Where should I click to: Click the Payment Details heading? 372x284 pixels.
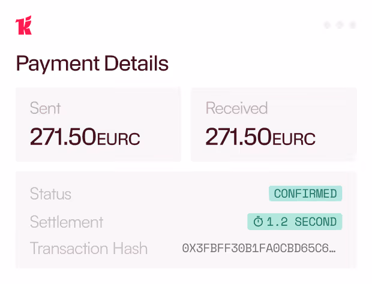tap(92, 64)
